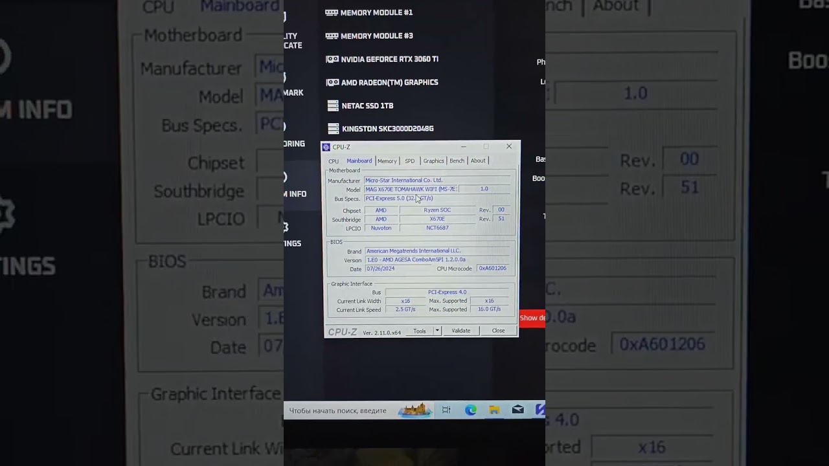829x466 pixels.
Task: Select the Kingston SKC3000D2048G drive entry
Action: coord(381,129)
